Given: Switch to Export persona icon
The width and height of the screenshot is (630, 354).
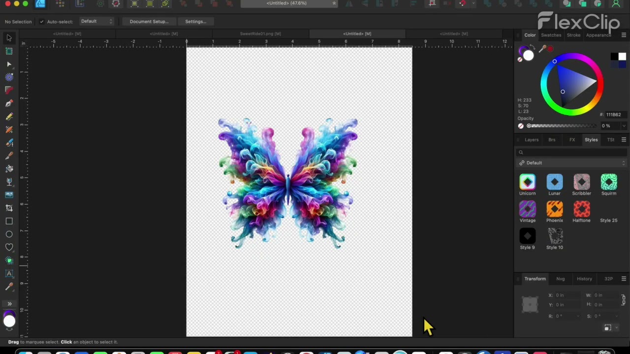Looking at the screenshot, I should tap(79, 3).
